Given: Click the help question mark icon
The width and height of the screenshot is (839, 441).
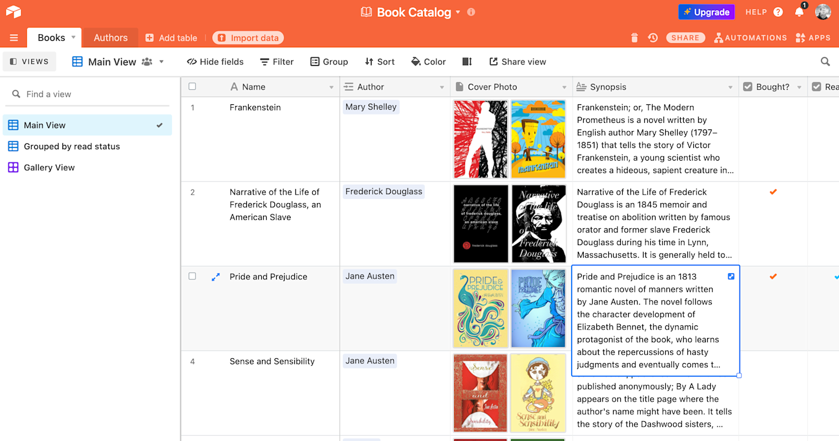Looking at the screenshot, I should click(x=778, y=12).
